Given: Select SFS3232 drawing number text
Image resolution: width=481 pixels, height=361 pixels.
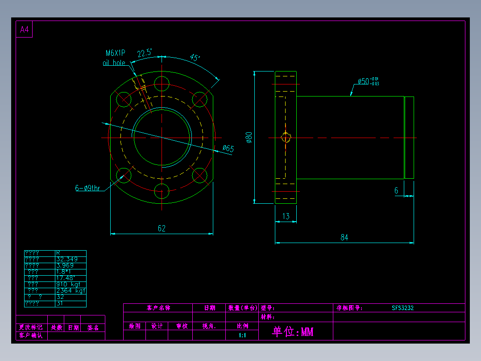Looking at the screenshot, I should pos(402,308).
